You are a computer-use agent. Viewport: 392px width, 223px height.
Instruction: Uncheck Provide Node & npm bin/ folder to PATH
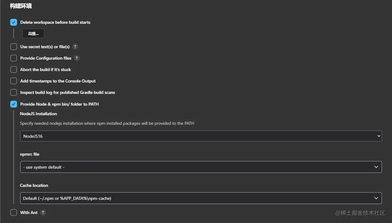[x=14, y=104]
